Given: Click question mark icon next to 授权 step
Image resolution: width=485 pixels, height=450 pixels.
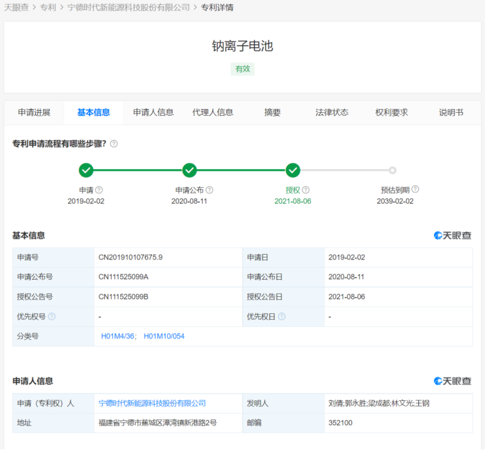Looking at the screenshot, I should pyautogui.click(x=306, y=190).
